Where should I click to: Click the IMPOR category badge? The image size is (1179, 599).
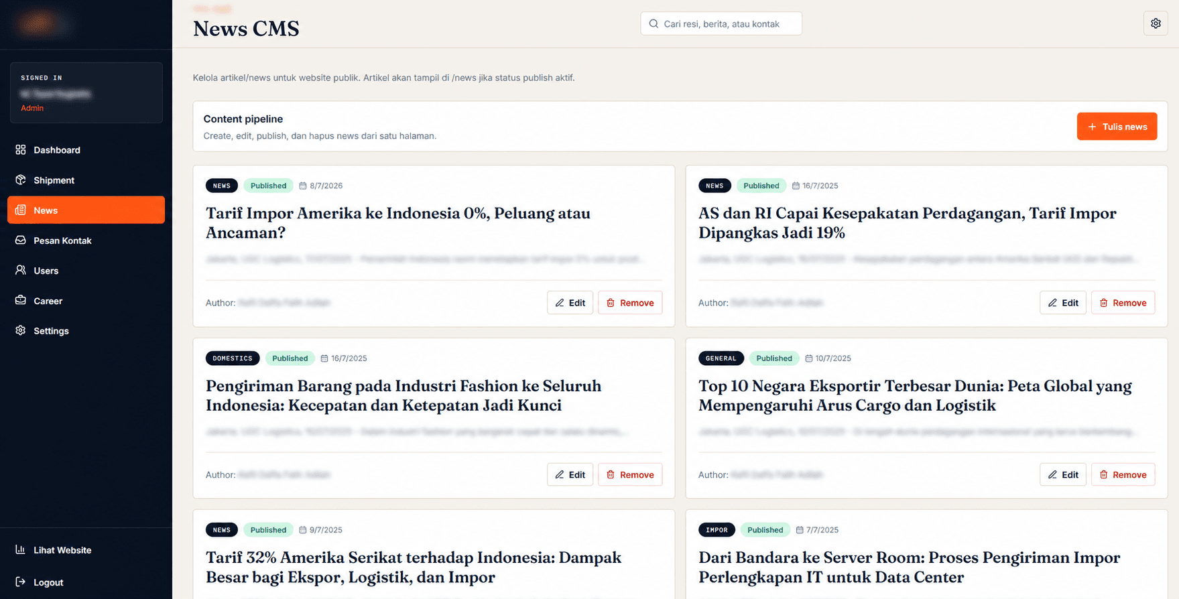pyautogui.click(x=717, y=530)
